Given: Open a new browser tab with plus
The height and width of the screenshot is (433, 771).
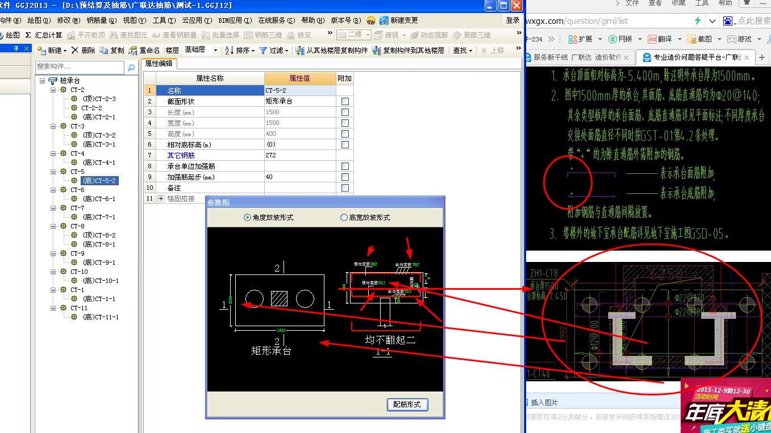Looking at the screenshot, I should pos(762,57).
